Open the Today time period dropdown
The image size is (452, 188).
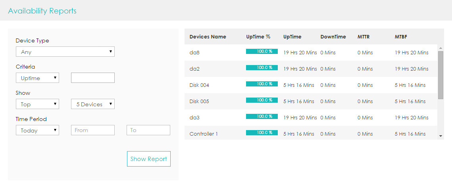37,130
